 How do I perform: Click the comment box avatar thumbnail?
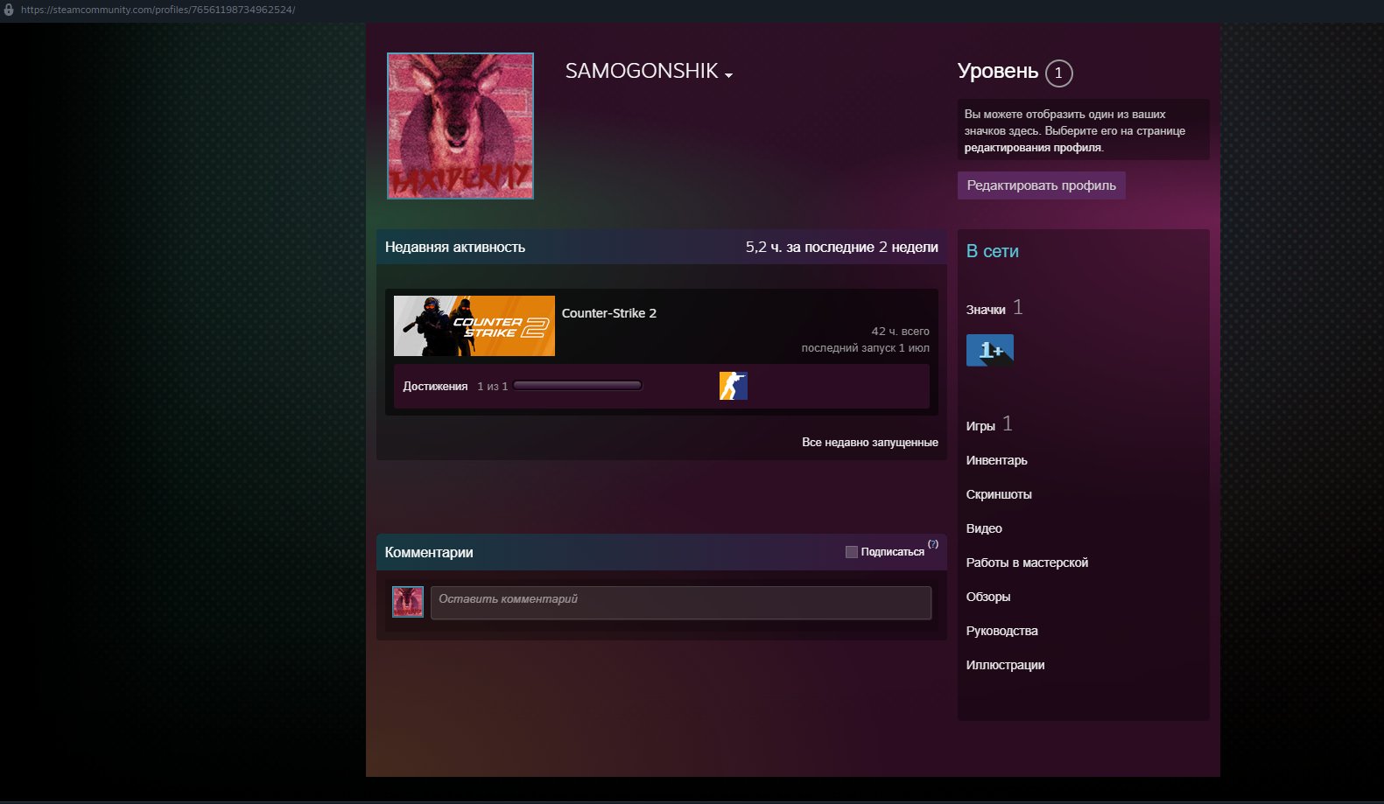[408, 602]
